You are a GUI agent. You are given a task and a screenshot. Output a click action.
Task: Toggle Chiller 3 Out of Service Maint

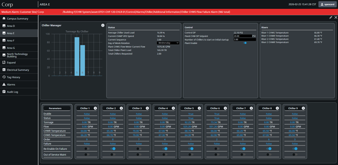[x=139, y=155]
